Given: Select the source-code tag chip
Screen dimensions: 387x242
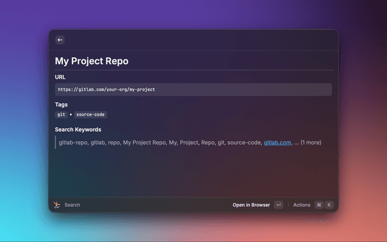Looking at the screenshot, I should (x=91, y=114).
